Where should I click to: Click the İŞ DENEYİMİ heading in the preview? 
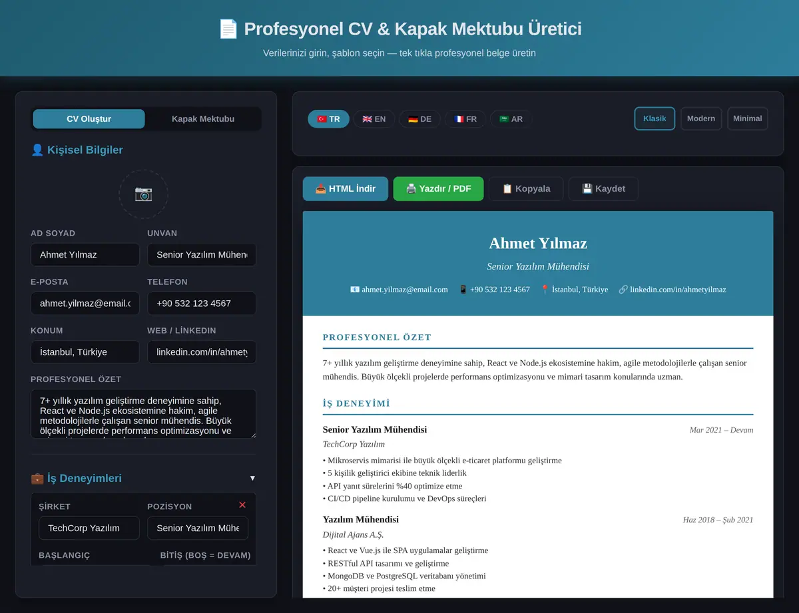[x=356, y=403]
